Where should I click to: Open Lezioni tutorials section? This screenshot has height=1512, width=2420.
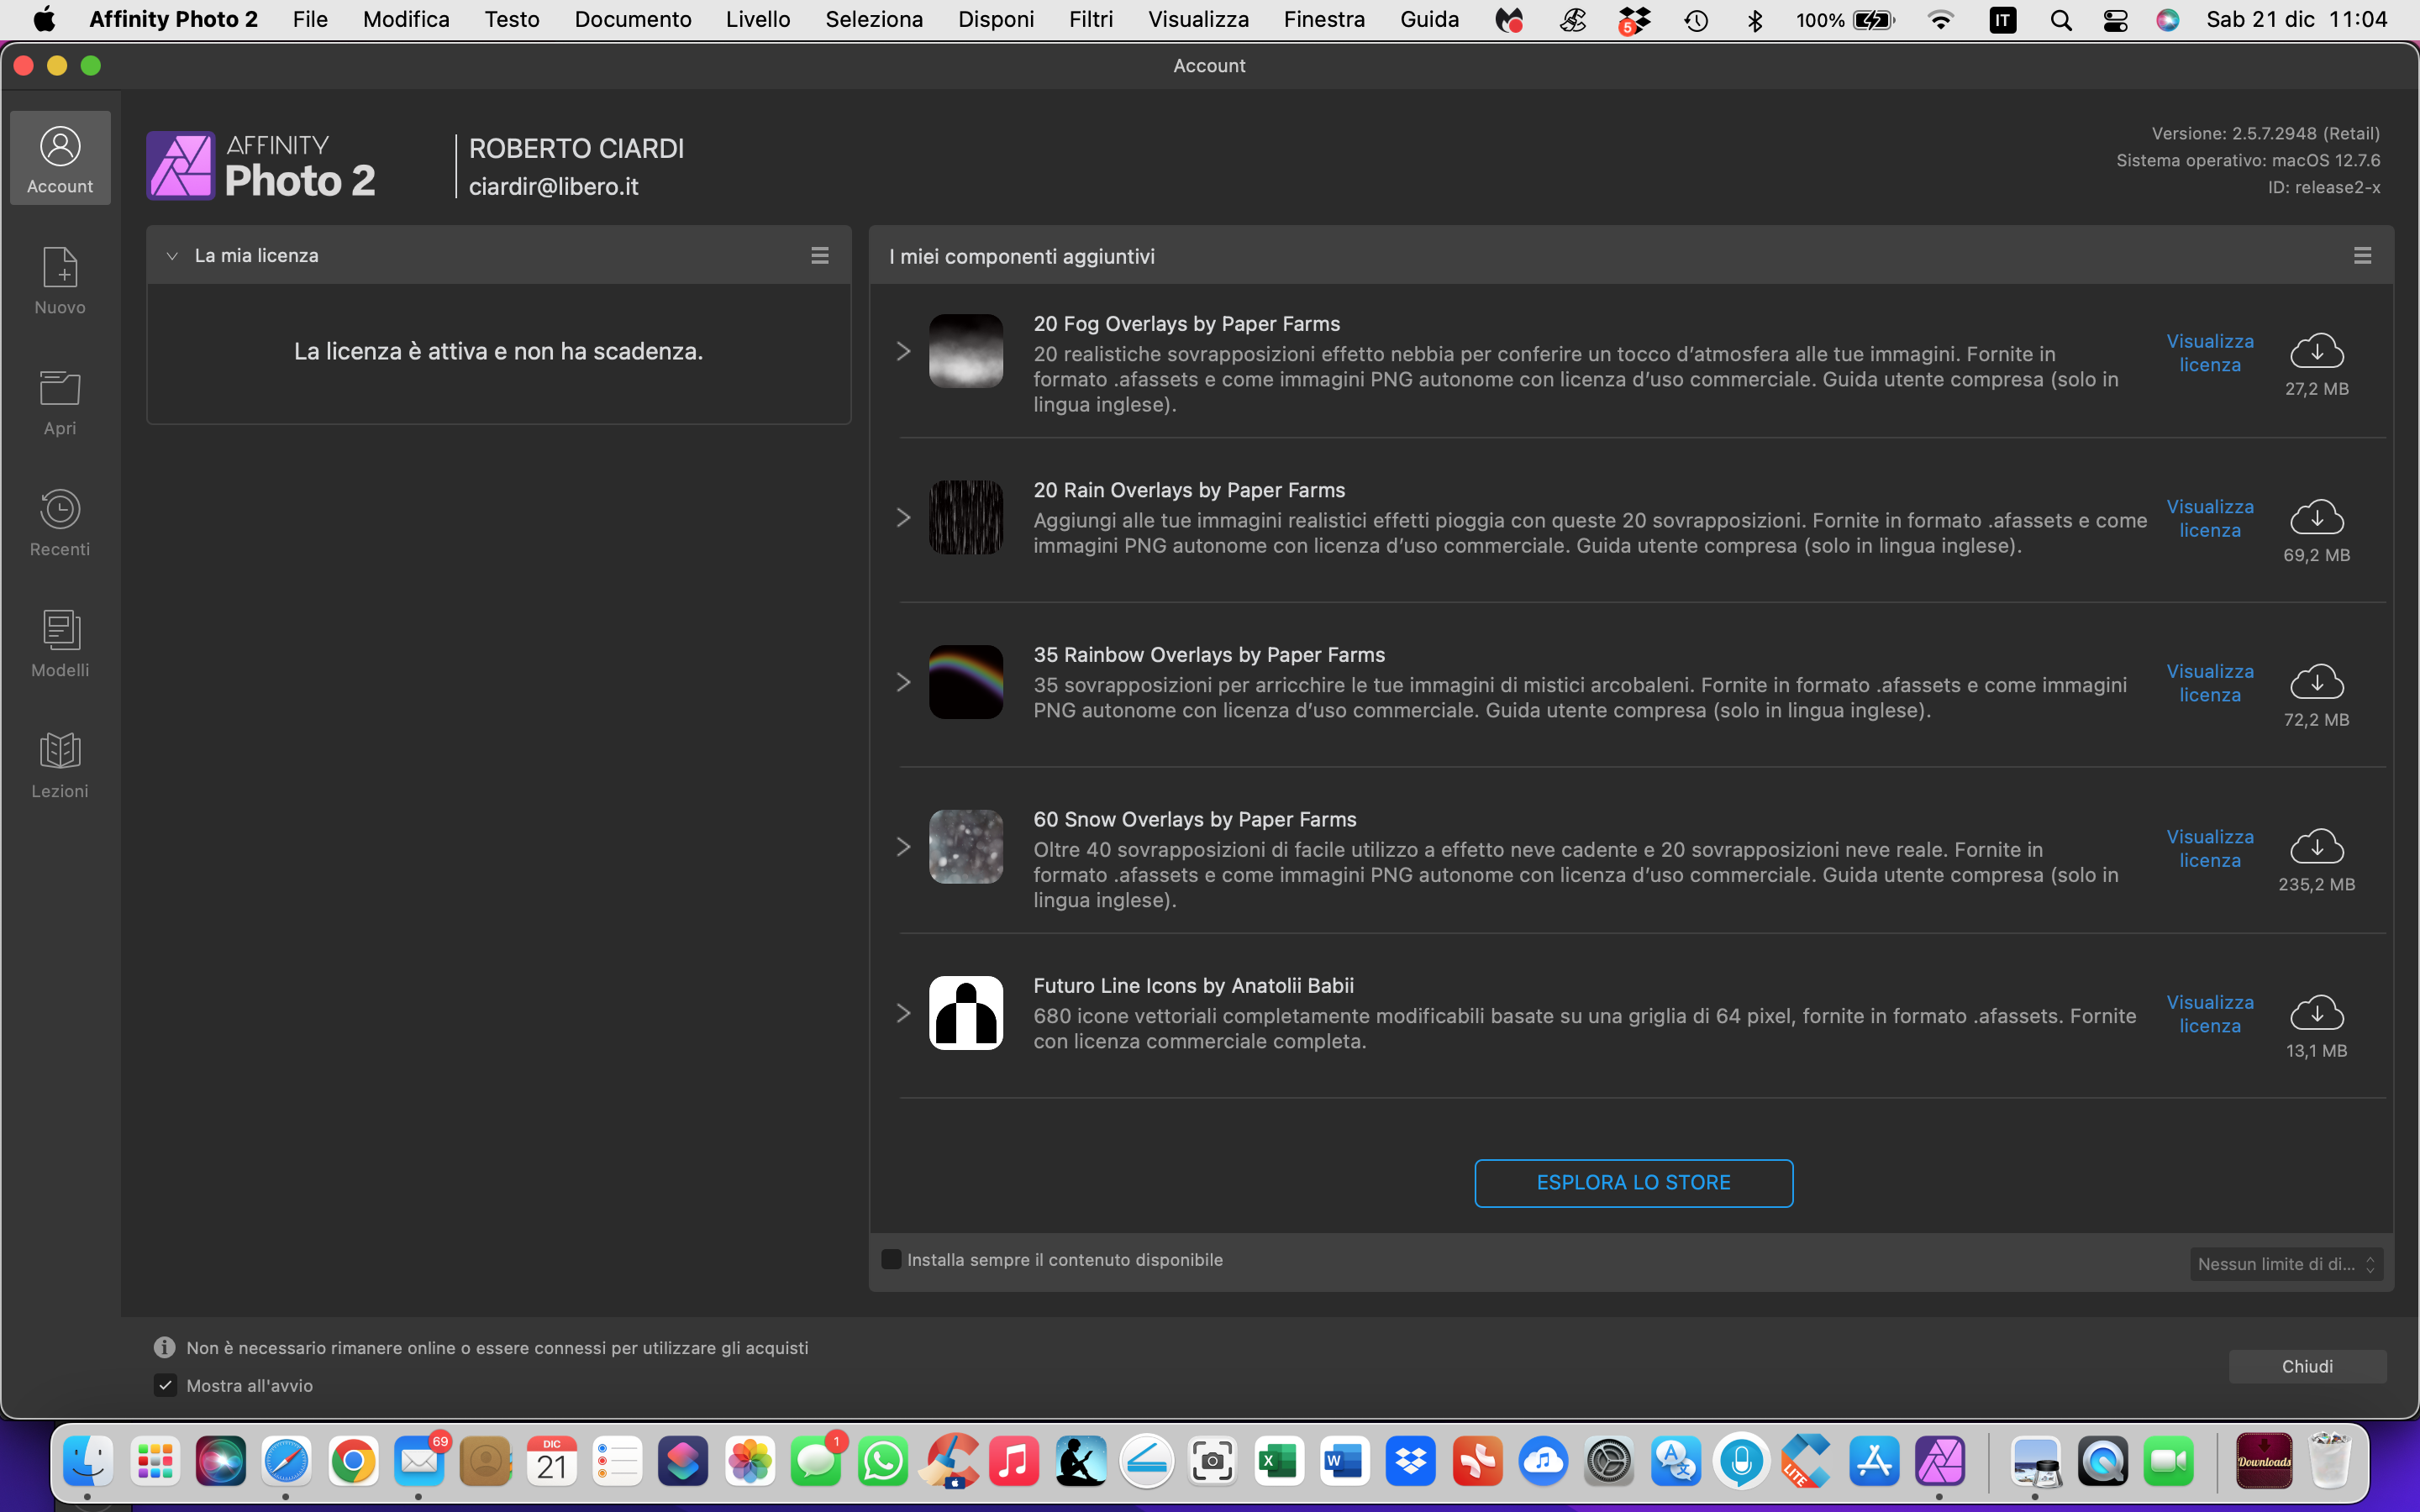coord(60,764)
